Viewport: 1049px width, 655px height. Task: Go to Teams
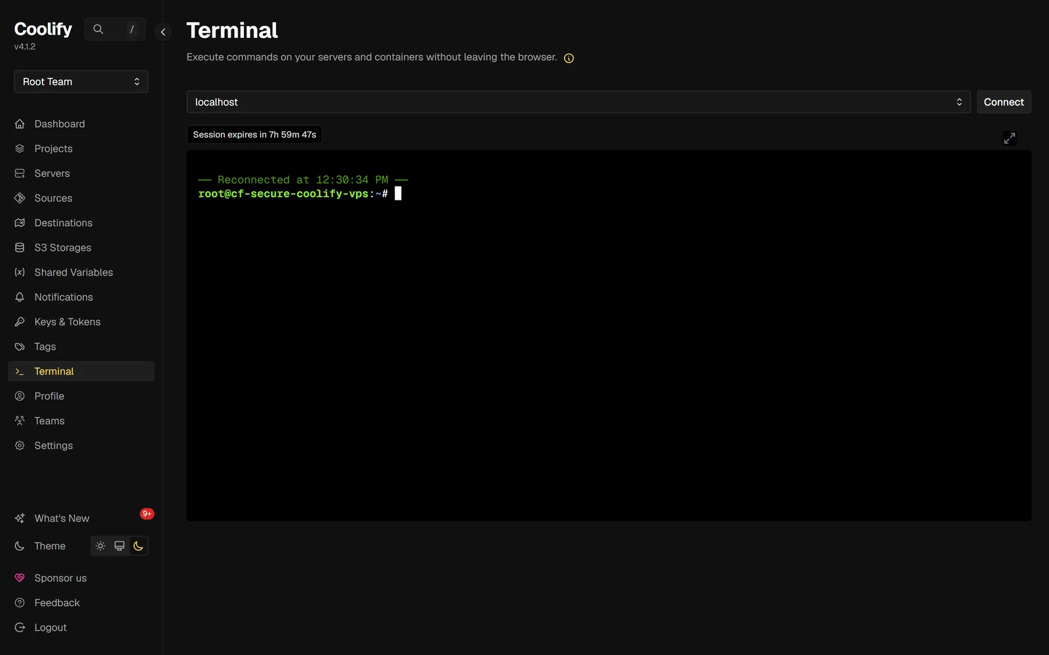click(81, 421)
